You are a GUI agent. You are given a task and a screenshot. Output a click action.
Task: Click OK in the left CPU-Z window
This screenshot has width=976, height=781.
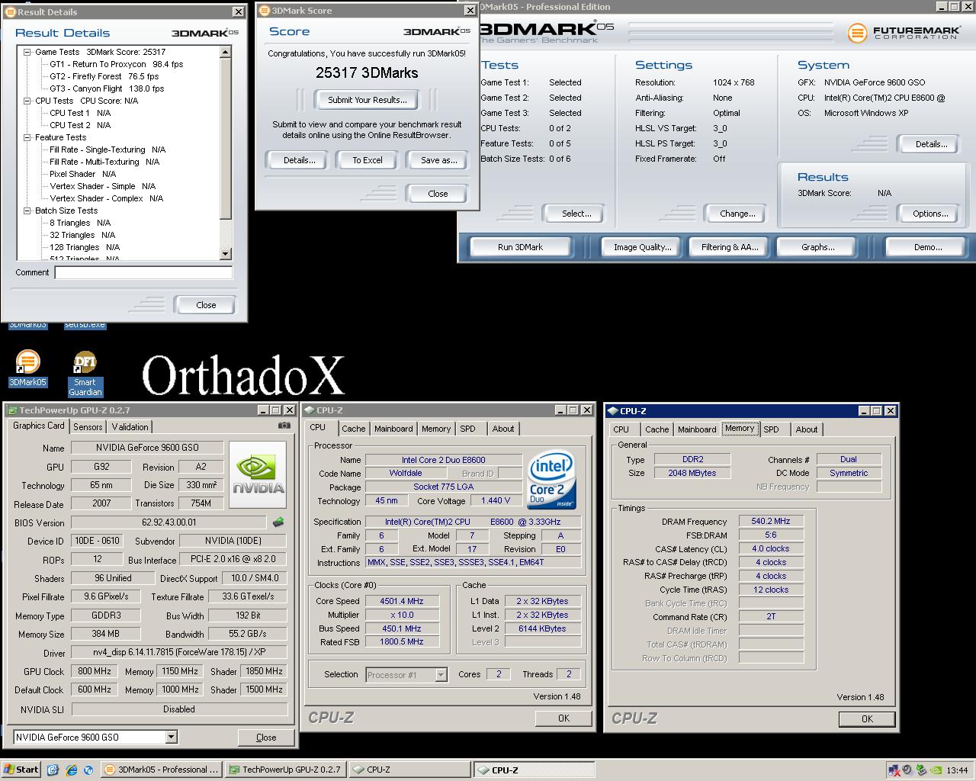pos(563,718)
